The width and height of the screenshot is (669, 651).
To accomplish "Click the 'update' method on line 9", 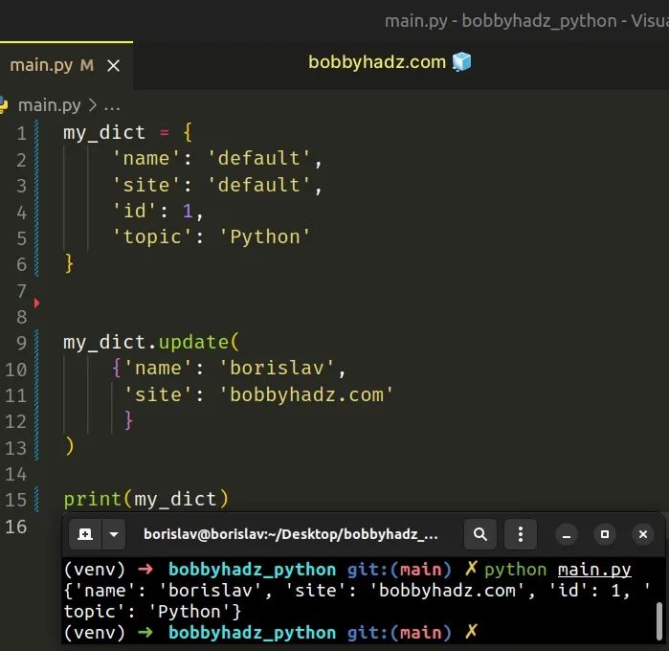I will point(193,343).
